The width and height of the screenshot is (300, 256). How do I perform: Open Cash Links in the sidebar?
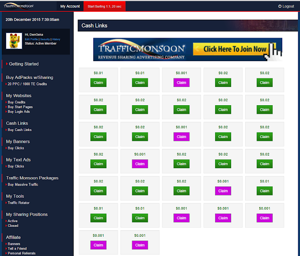pos(17,123)
